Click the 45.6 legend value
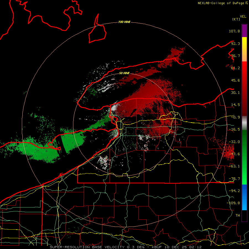 click(x=235, y=80)
